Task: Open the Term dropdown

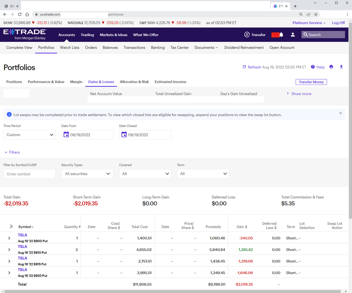Action: [x=203, y=174]
